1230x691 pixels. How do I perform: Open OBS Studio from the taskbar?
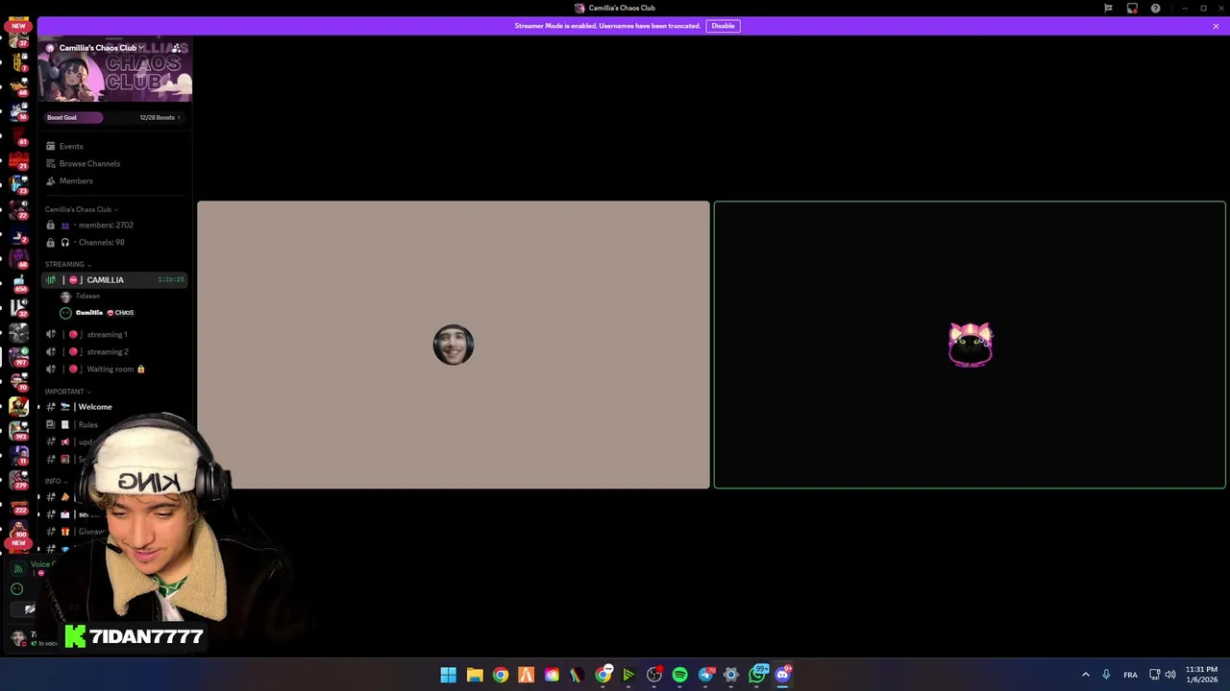[x=654, y=675]
